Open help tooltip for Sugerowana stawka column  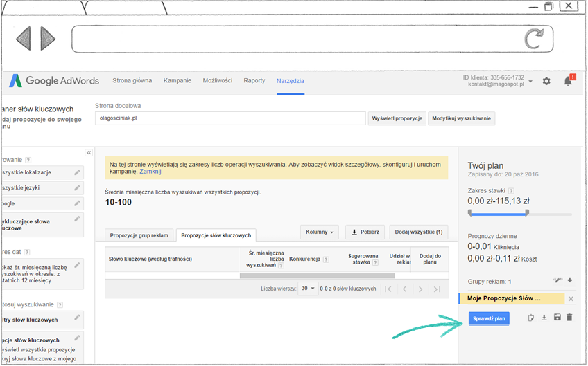coord(375,262)
